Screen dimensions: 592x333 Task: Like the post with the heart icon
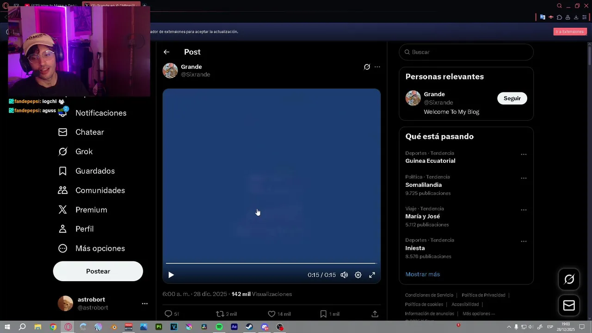tap(271, 314)
